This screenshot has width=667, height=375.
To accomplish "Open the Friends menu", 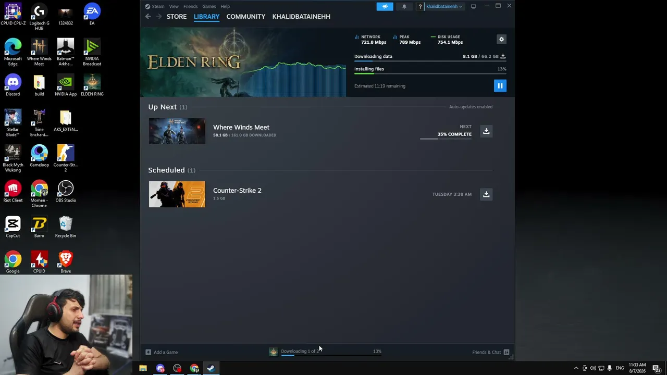I will [190, 7].
